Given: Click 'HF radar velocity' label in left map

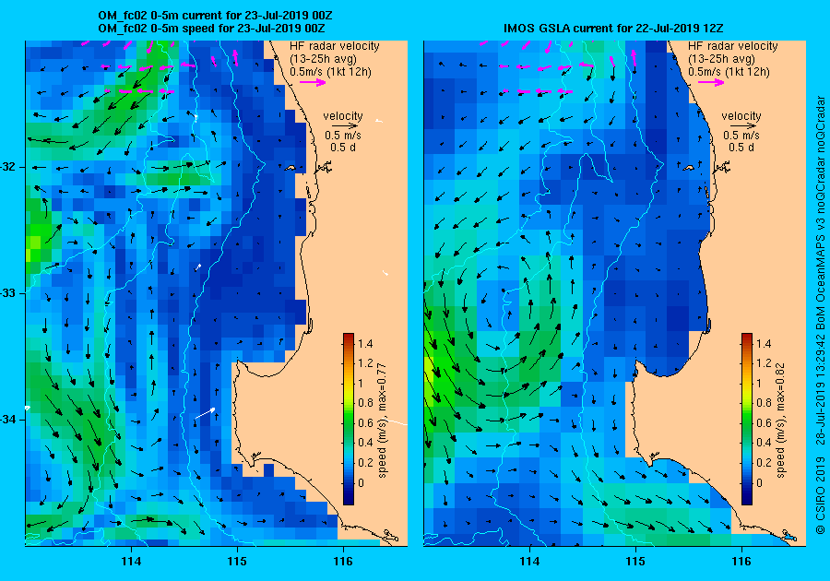Looking at the screenshot, I should pyautogui.click(x=335, y=46).
